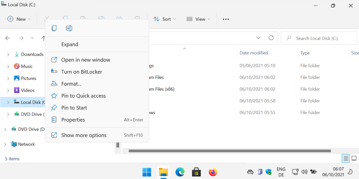Open Properties from the context menu

click(73, 120)
